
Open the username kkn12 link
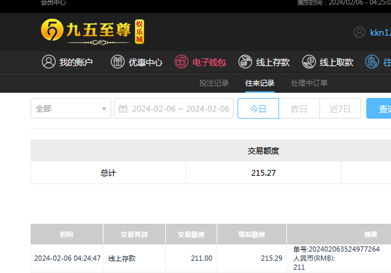tap(381, 32)
